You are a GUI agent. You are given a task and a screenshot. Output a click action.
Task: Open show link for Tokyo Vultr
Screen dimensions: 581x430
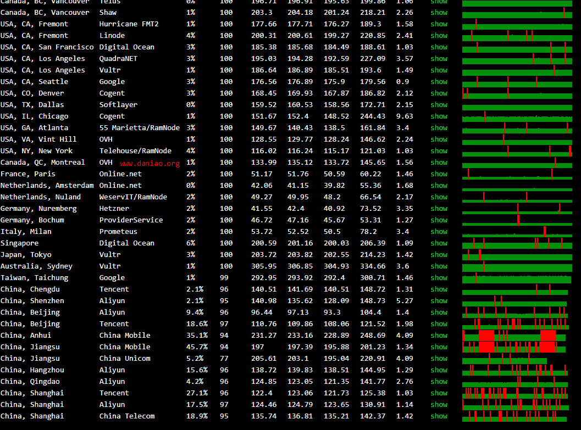coord(439,255)
